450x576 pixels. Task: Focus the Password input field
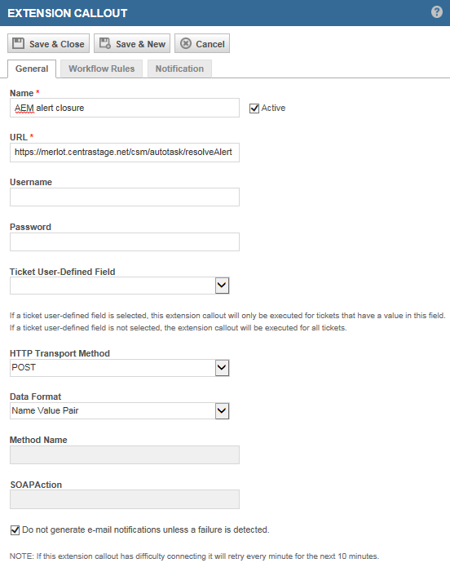[x=125, y=241]
